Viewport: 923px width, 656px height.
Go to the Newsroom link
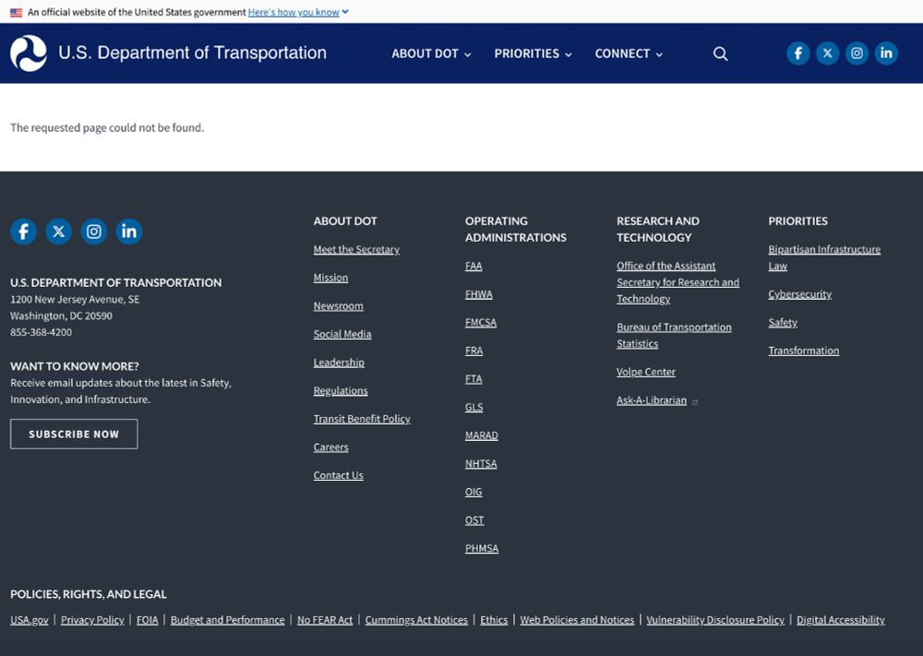(x=338, y=306)
